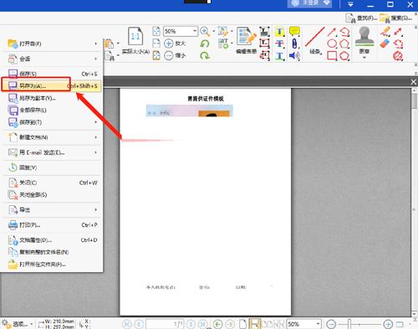Image resolution: width=418 pixels, height=329 pixels.
Task: Choose Save Copy As (另存为副本) menu item
Action: [x=52, y=98]
